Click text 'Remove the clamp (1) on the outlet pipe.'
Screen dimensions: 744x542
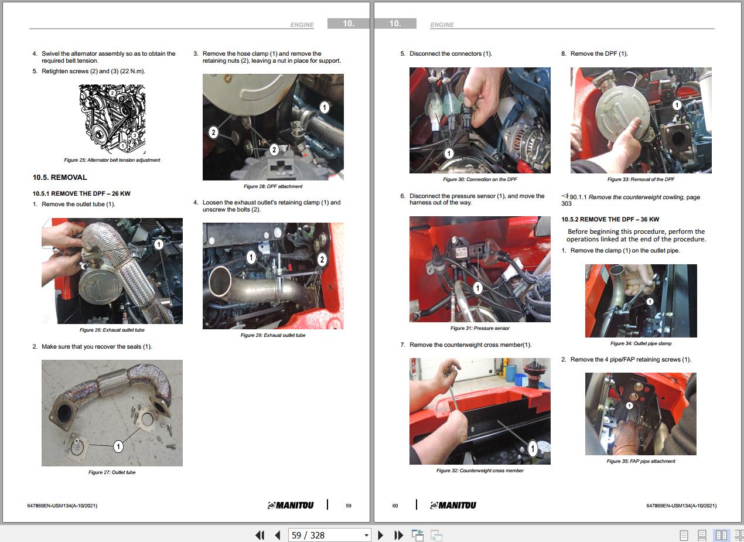(625, 251)
